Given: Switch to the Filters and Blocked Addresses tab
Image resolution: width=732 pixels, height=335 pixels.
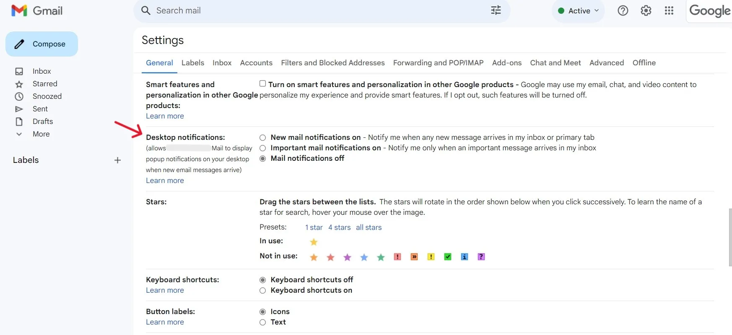Looking at the screenshot, I should pyautogui.click(x=332, y=63).
